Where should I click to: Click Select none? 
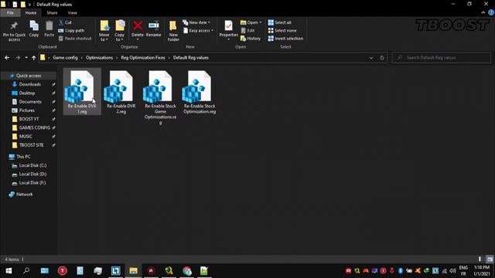coord(282,31)
